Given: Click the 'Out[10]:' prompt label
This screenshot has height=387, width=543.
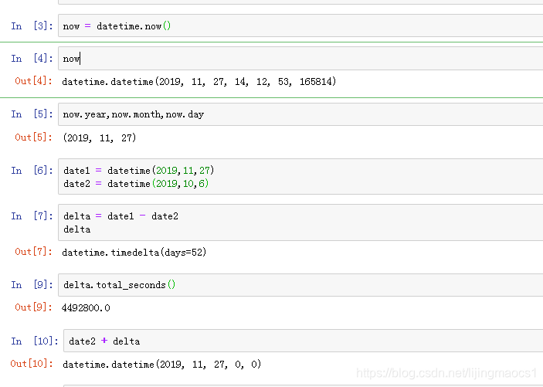Looking at the screenshot, I should tap(32, 364).
